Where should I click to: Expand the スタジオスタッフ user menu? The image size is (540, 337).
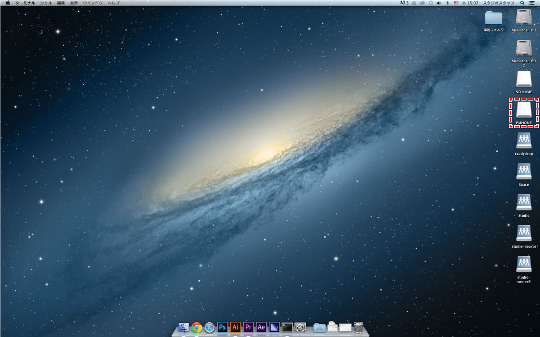point(498,3)
